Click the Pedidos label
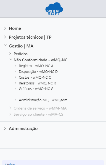This screenshot has width=106, height=165. click(x=20, y=54)
